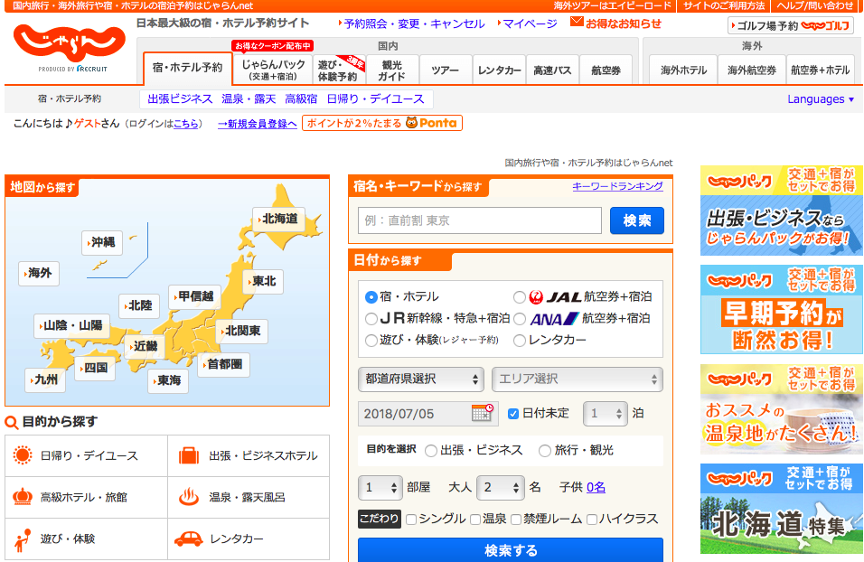Click the sun icon for 日帰り・デイユース

(23, 455)
